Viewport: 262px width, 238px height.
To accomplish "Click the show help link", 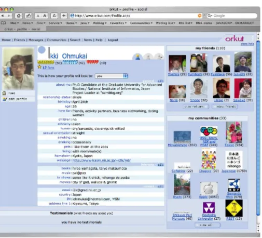I will pos(247,44).
